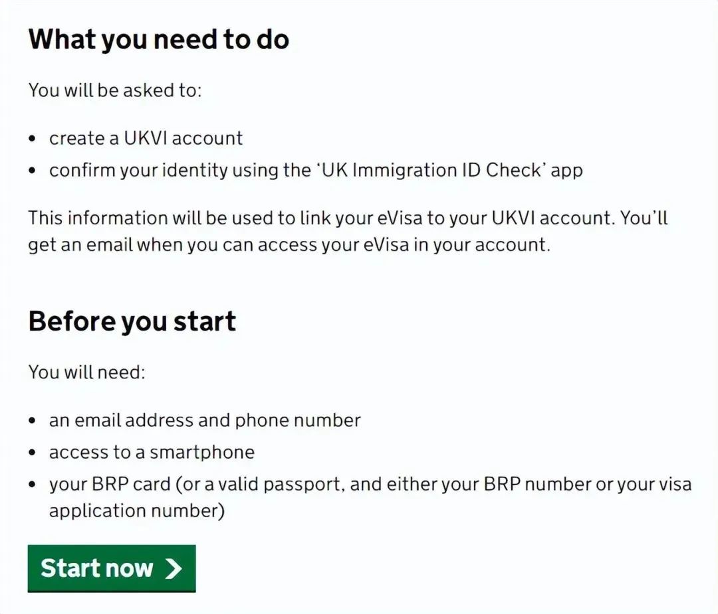Click the bullet dot before 'confirm your identity'
The width and height of the screenshot is (718, 614).
click(32, 171)
